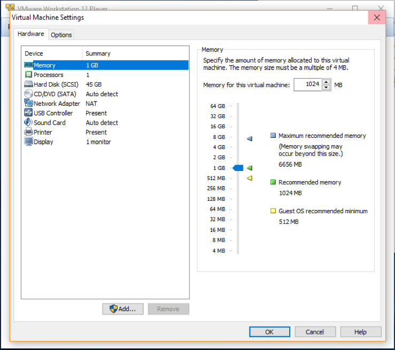Image resolution: width=395 pixels, height=350 pixels.
Task: Click the Add... button
Action: click(x=123, y=309)
